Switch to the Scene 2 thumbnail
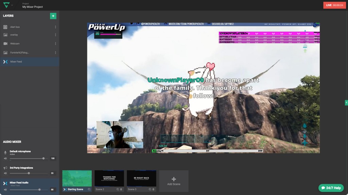This screenshot has width=348, height=195. pos(109,178)
